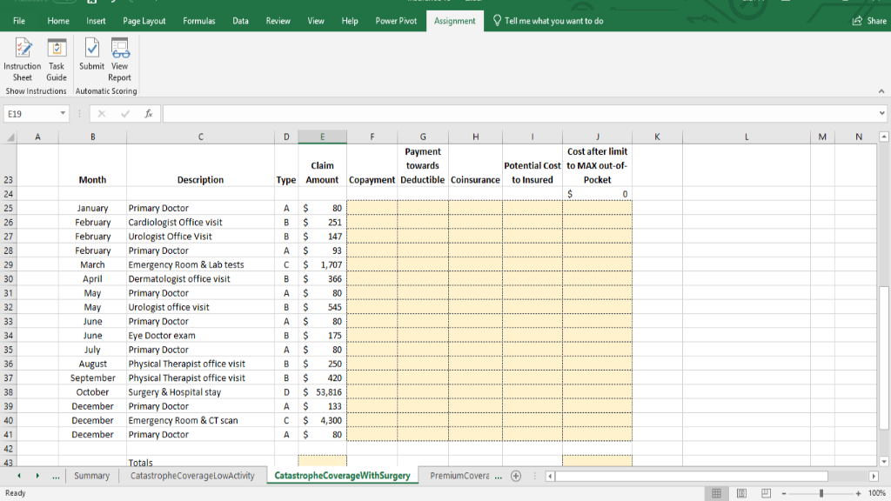Switch to the Home ribbon tab
Viewport: 891px width, 501px height.
point(57,21)
